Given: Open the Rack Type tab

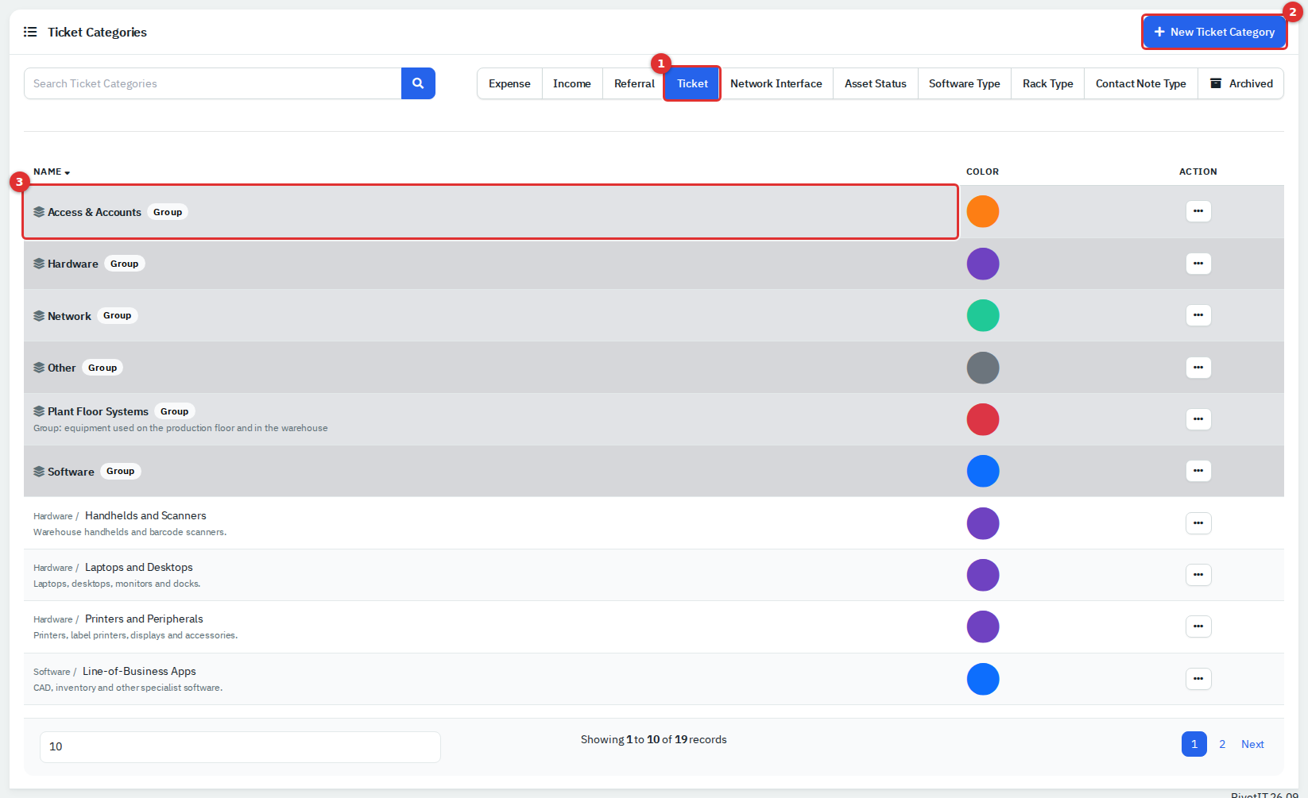Looking at the screenshot, I should (x=1048, y=83).
